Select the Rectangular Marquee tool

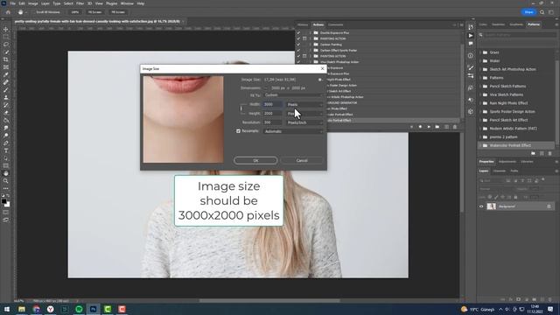click(6, 37)
